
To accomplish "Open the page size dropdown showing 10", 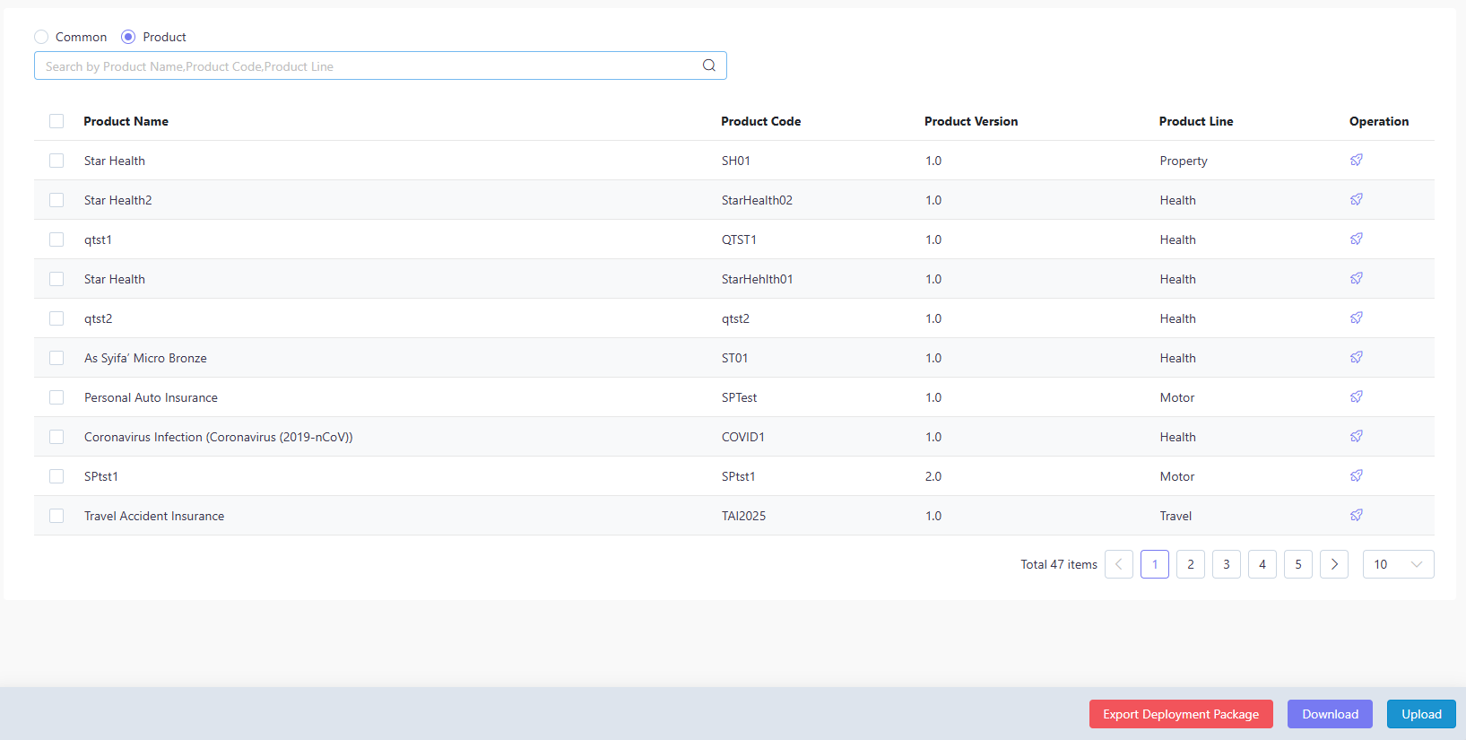I will pos(1398,564).
